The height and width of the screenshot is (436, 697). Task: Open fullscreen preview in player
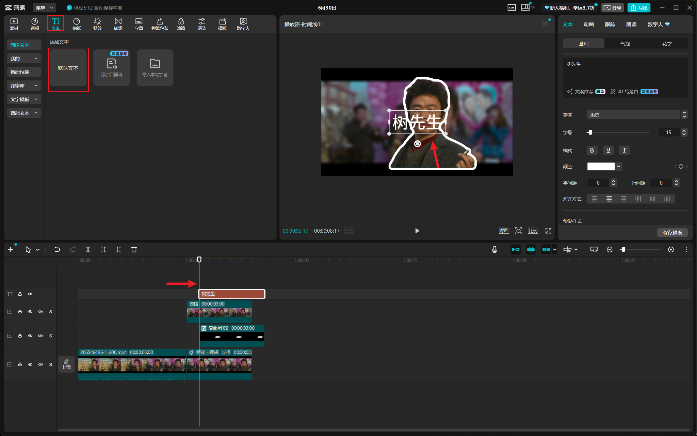(548, 231)
